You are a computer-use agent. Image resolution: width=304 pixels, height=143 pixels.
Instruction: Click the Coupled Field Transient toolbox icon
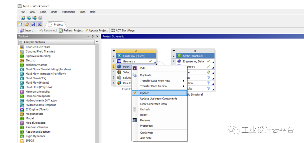tap(22, 51)
